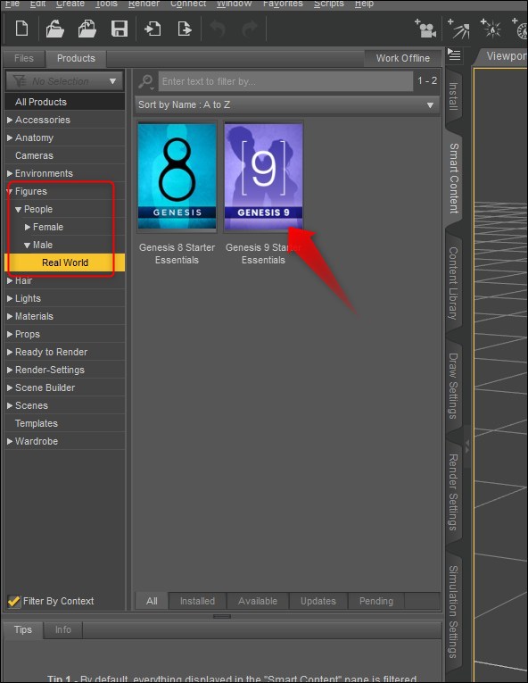Click the Undo arrow icon
The height and width of the screenshot is (683, 528).
click(218, 29)
